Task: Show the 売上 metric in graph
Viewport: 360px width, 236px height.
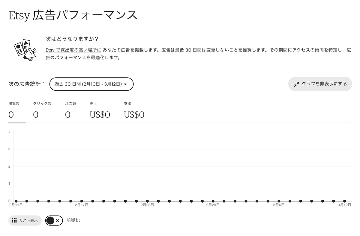Action: coord(100,110)
